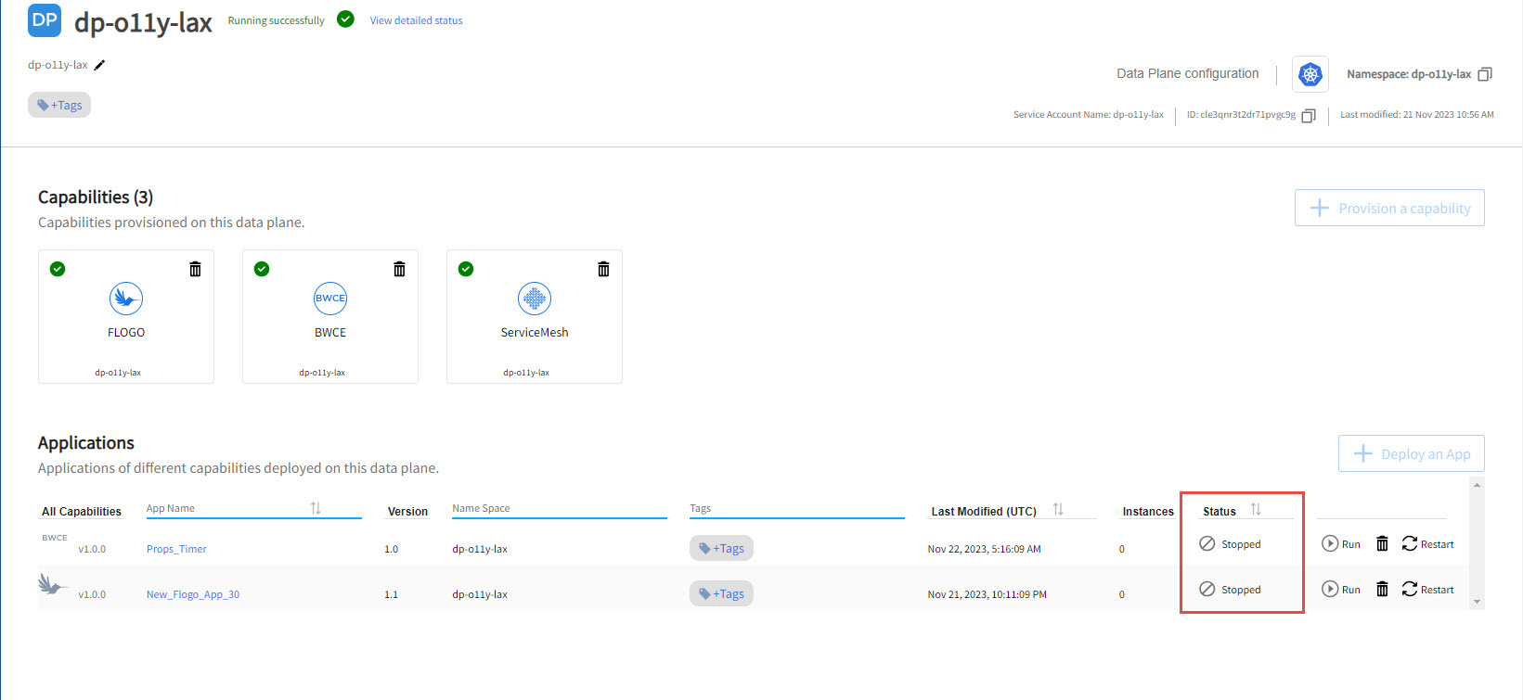1523x700 pixels.
Task: Add tags to New_Flogo_App_30 row
Action: (x=721, y=593)
